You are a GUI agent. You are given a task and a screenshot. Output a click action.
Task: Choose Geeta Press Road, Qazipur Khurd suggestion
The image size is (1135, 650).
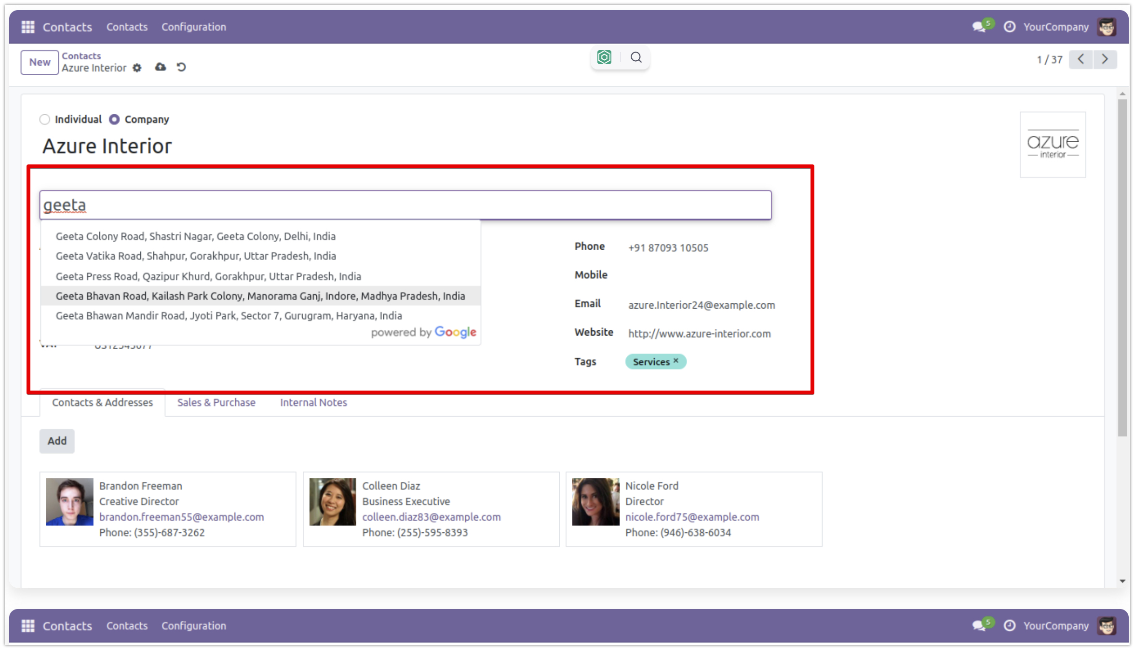click(x=261, y=276)
